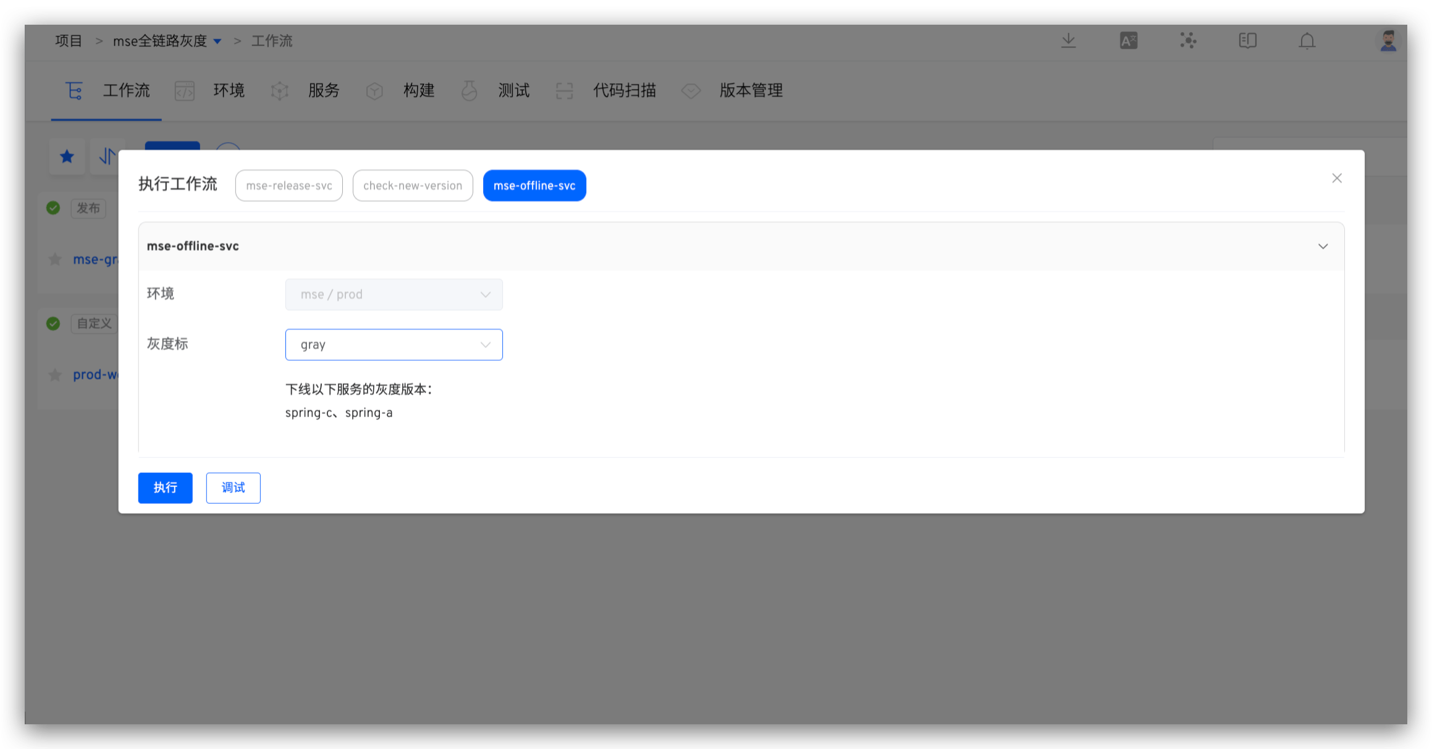Close the execute workflow dialog
The image size is (1432, 749).
point(1337,178)
